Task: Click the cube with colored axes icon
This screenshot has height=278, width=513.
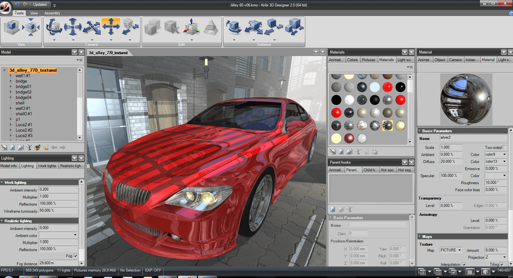Action: tap(192, 27)
